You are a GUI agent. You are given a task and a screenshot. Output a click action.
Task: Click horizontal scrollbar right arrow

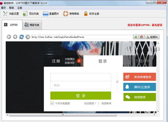[x=154, y=115]
